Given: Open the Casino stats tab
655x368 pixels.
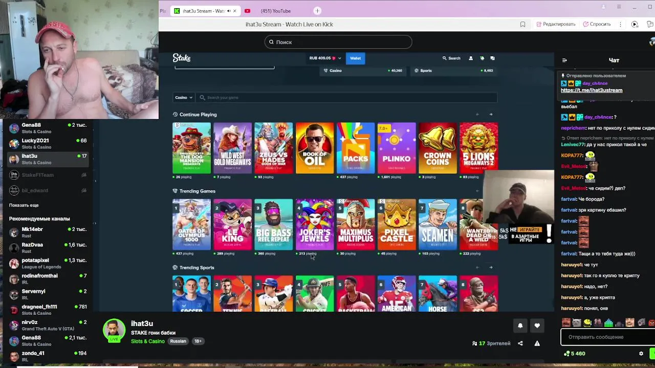Looking at the screenshot, I should tap(363, 71).
